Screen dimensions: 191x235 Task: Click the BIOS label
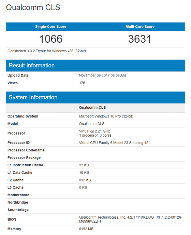(x=12, y=219)
